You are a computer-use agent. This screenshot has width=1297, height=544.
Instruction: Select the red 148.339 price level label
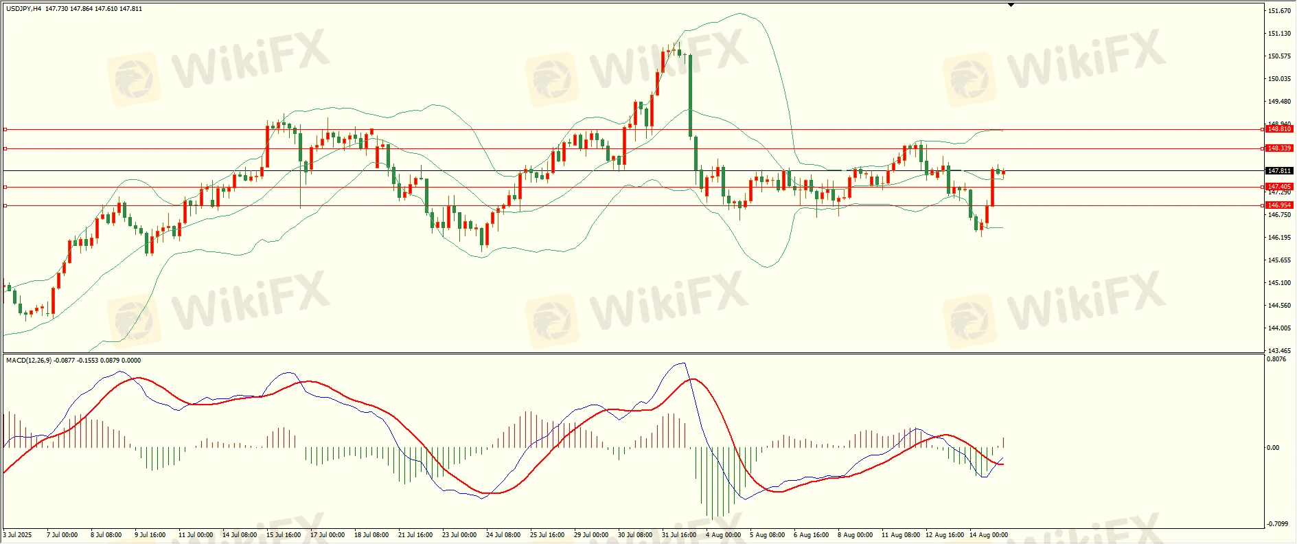click(x=1279, y=148)
